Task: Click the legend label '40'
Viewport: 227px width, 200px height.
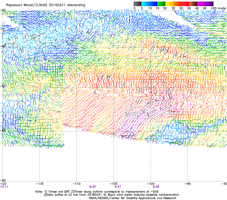Action: pyautogui.click(x=197, y=8)
